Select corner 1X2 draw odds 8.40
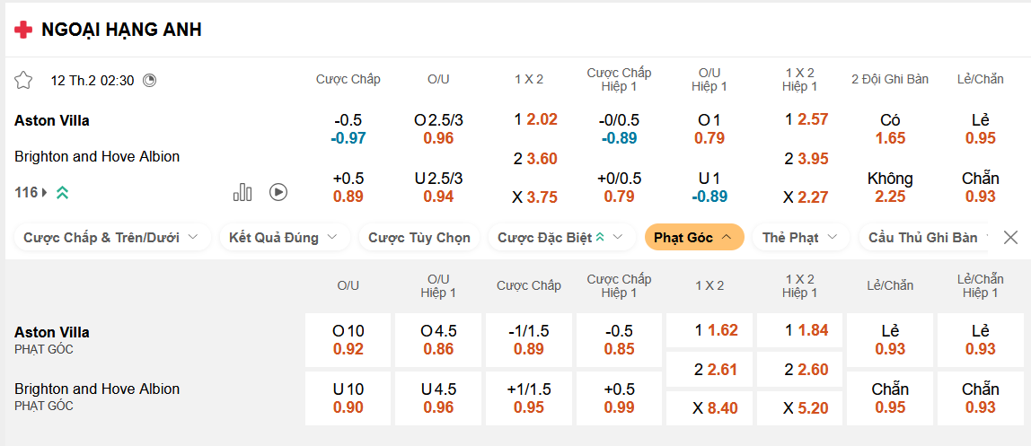Image resolution: width=1031 pixels, height=446 pixels. coord(709,408)
